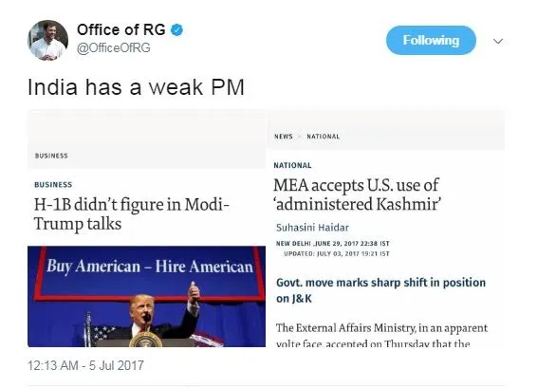The width and height of the screenshot is (537, 388).
Task: Click the grey BUSINESS section header
Action: click(x=51, y=156)
